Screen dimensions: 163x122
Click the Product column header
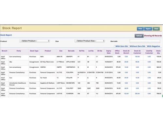tap(48, 51)
